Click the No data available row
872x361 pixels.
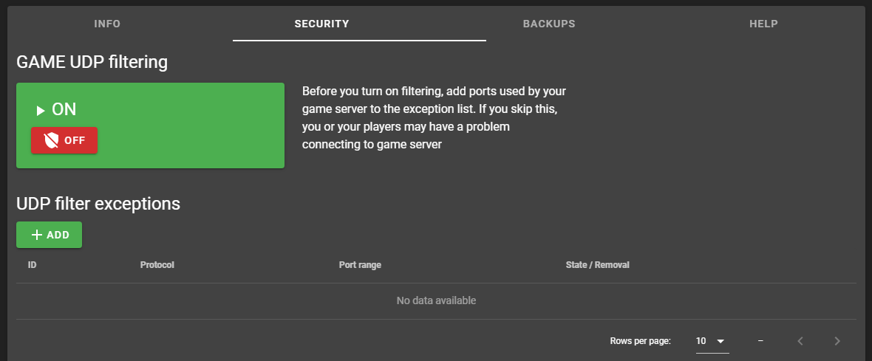point(436,300)
